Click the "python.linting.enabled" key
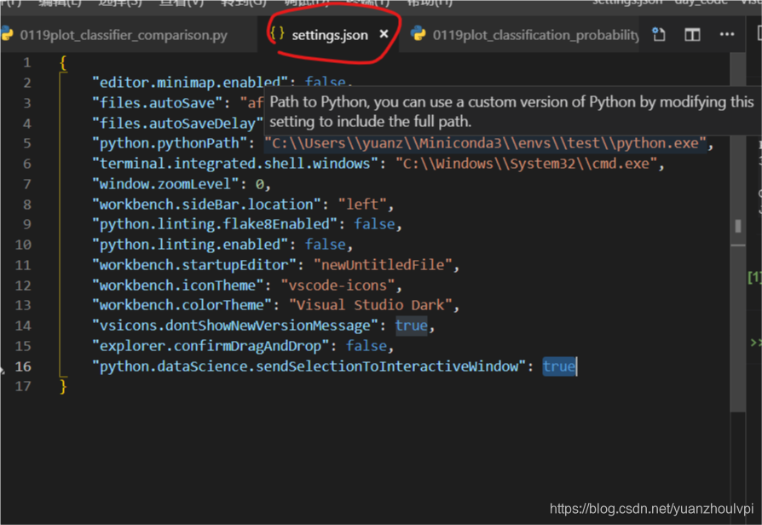 tap(190, 245)
